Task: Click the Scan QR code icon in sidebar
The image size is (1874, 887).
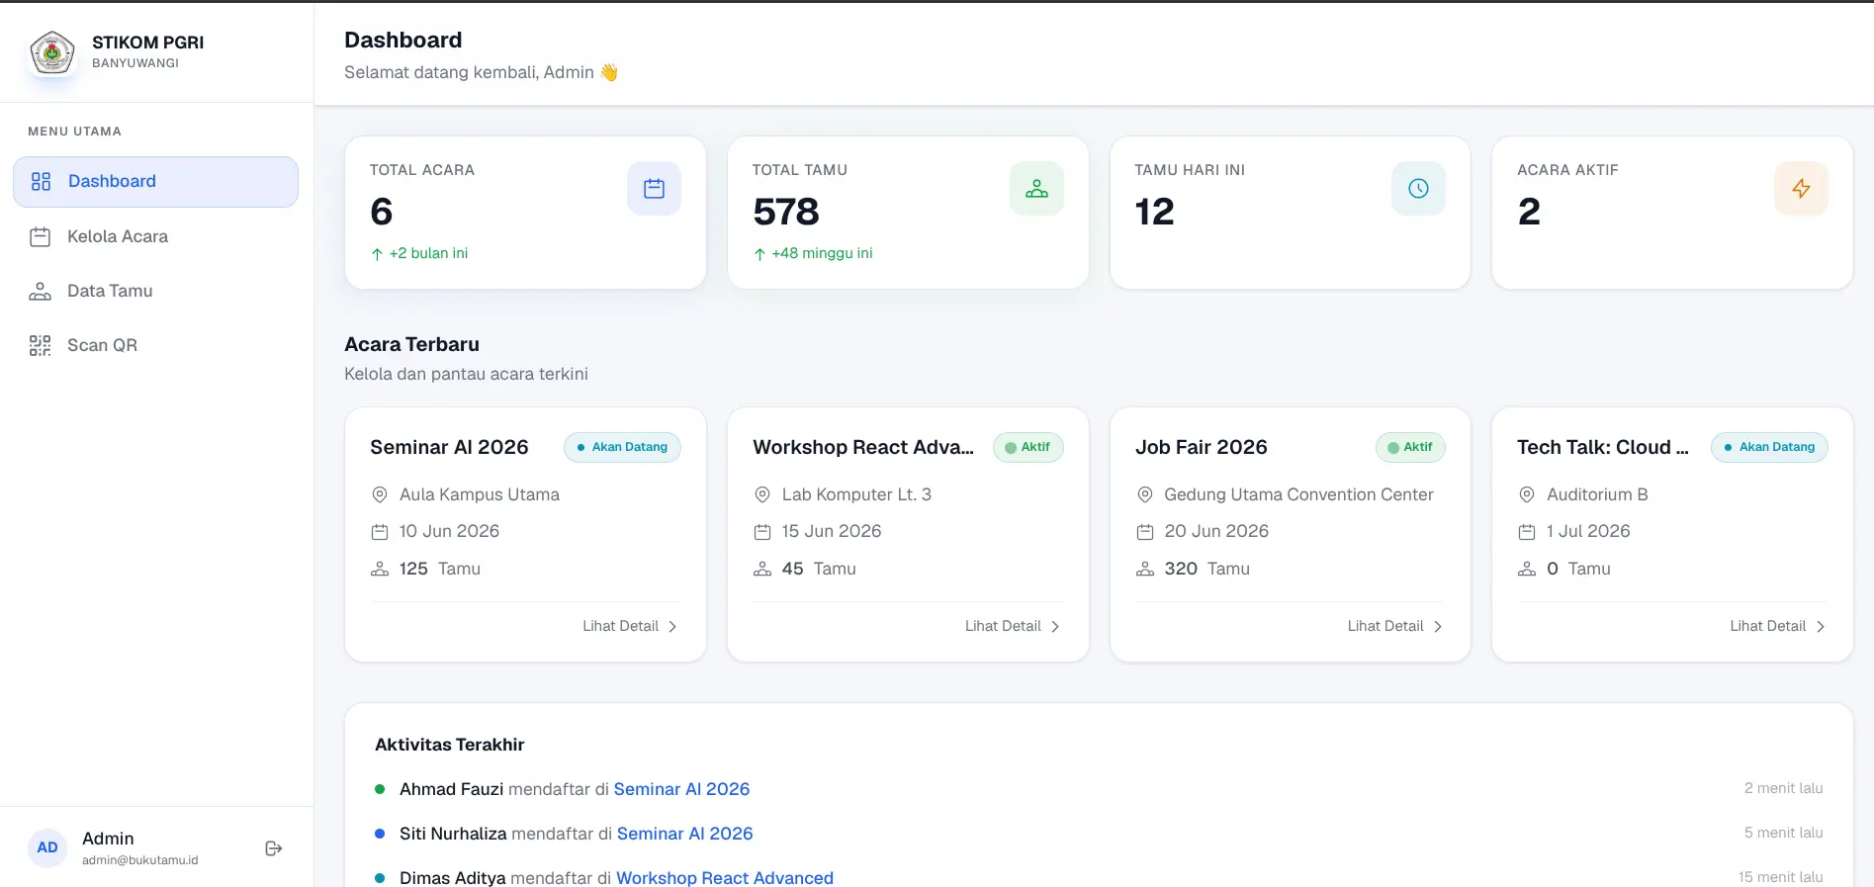Action: tap(40, 345)
